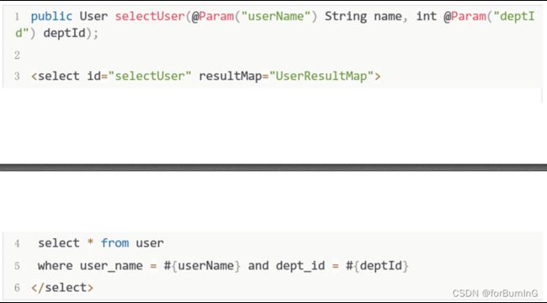Click the 'public' keyword in line 1
This screenshot has height=303, width=547.
(51, 16)
